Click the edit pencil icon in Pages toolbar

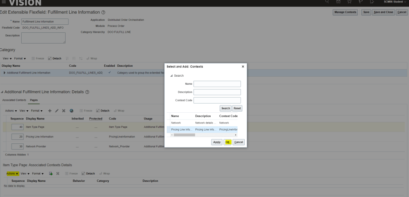tap(57, 111)
